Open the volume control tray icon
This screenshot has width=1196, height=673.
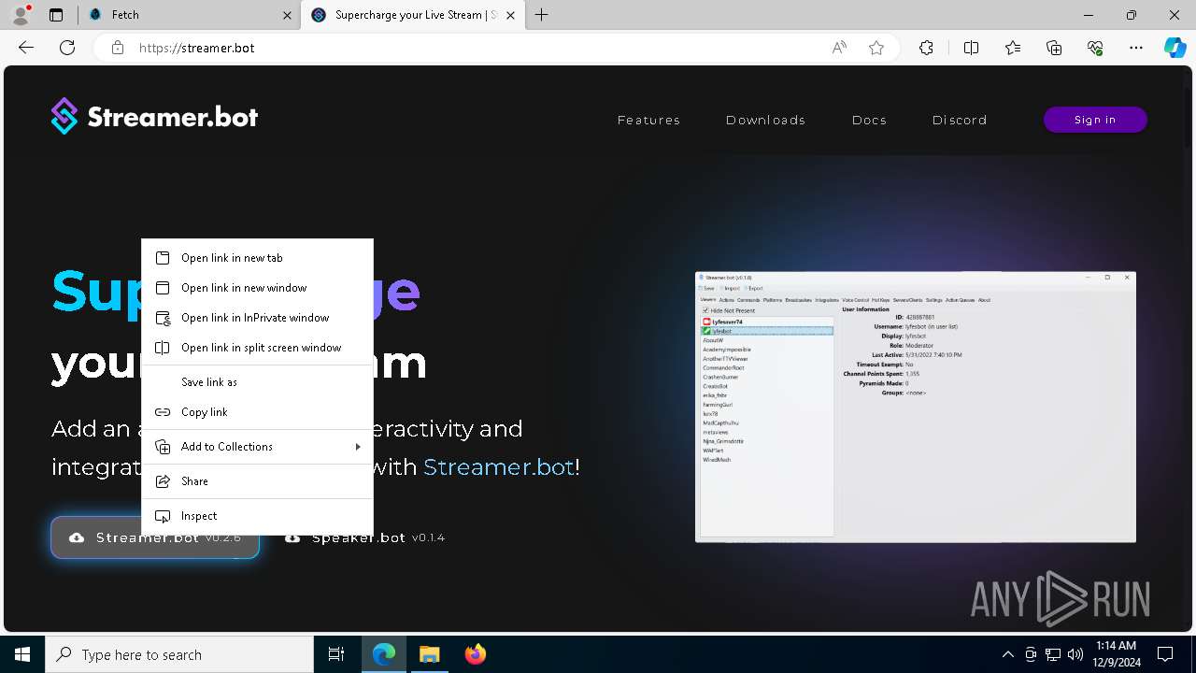(x=1075, y=654)
